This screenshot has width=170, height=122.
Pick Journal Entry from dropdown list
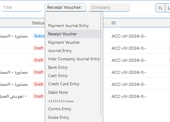[60, 51]
